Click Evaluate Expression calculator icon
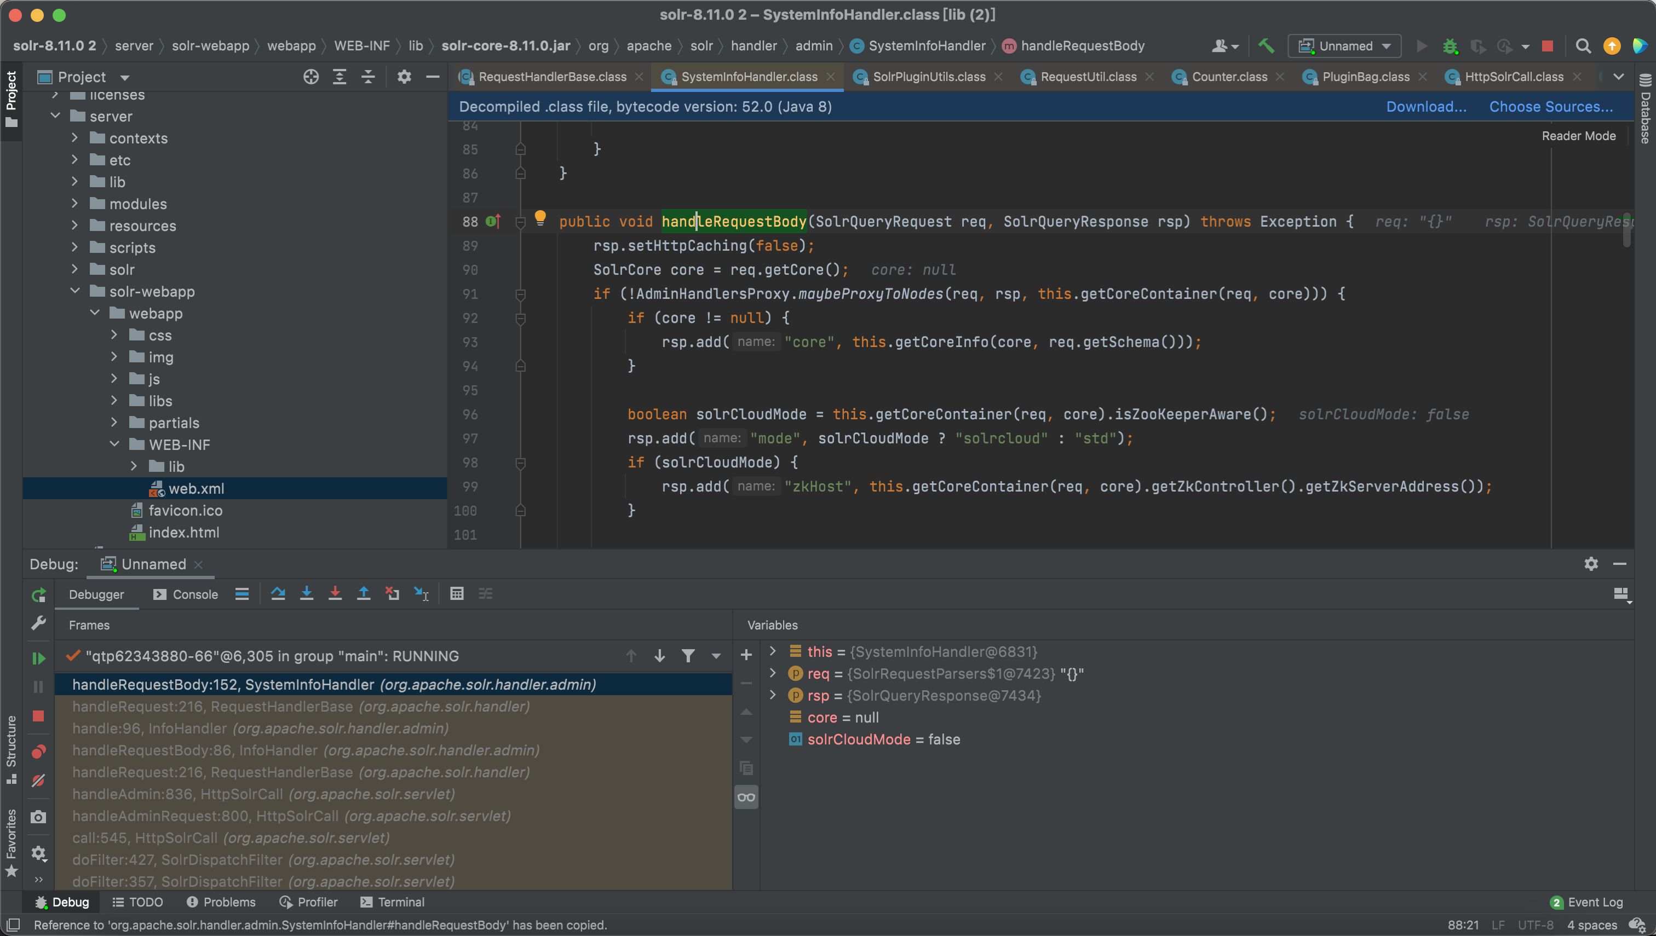The height and width of the screenshot is (936, 1656). tap(457, 593)
